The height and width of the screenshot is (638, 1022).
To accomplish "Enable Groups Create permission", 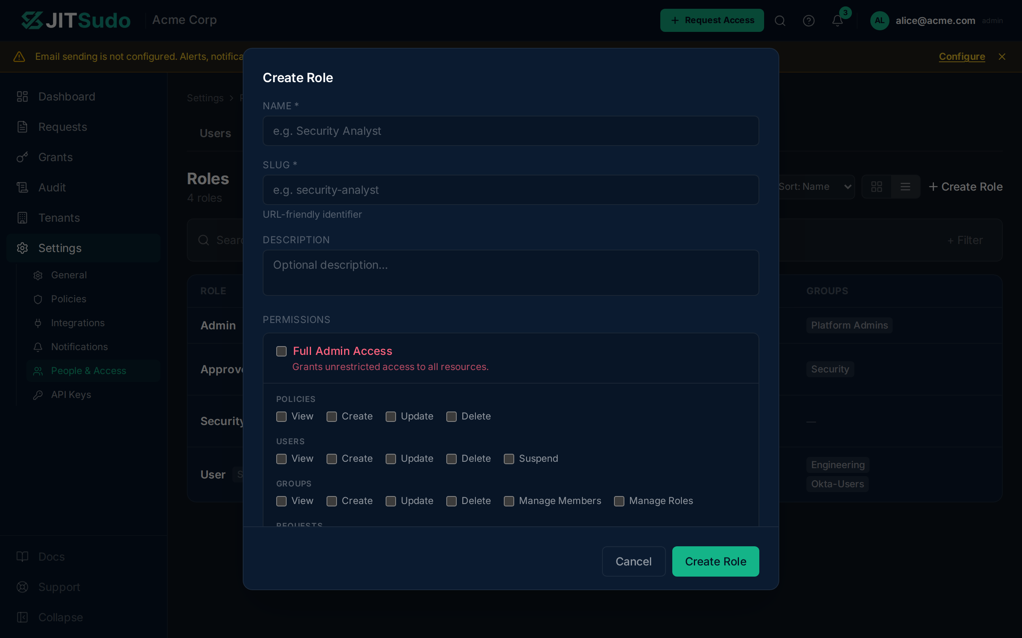I will point(331,501).
